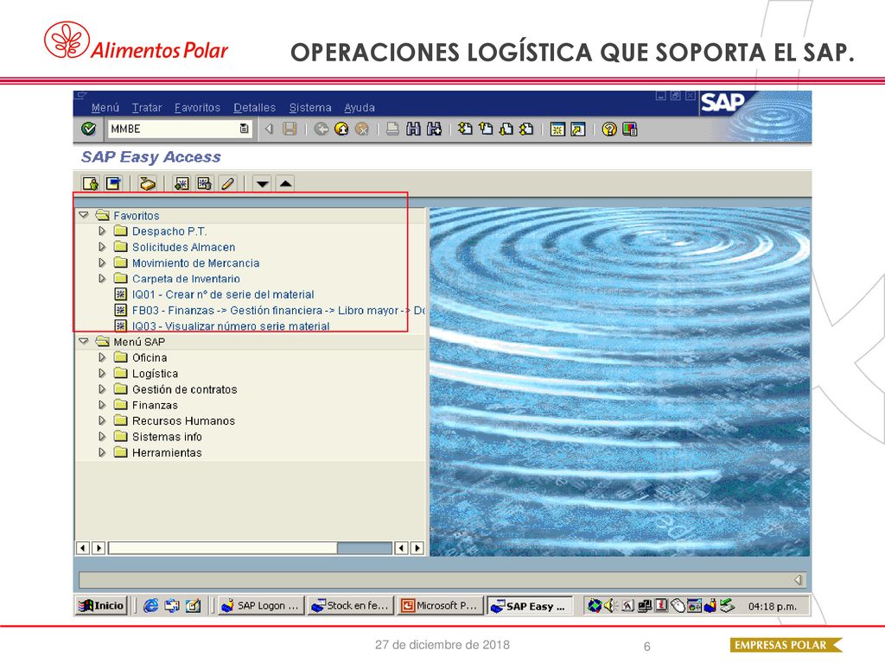Click the Delete favorites icon

click(204, 183)
